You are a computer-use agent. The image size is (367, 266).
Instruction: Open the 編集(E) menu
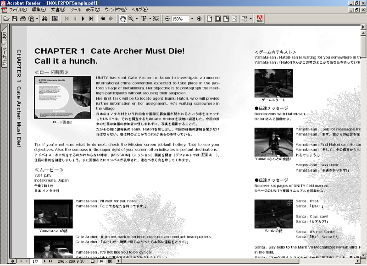tap(39, 10)
